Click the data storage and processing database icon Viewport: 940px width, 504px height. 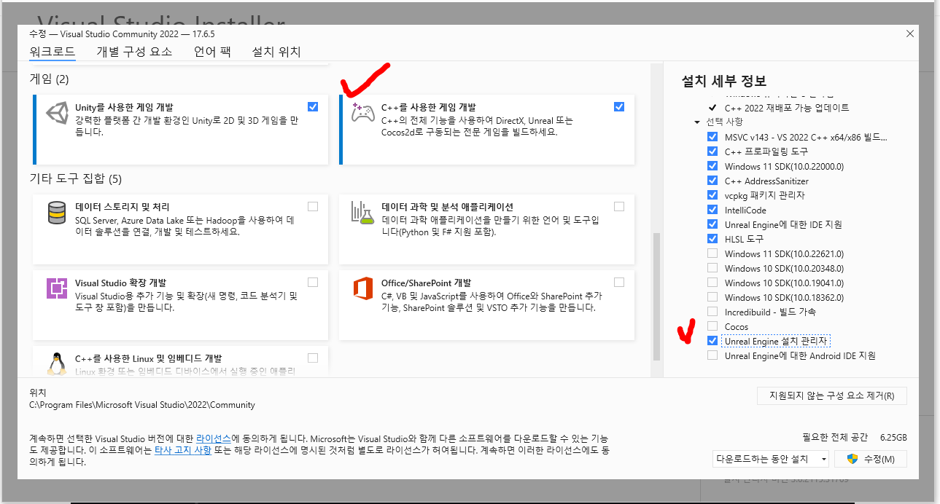[x=56, y=214]
